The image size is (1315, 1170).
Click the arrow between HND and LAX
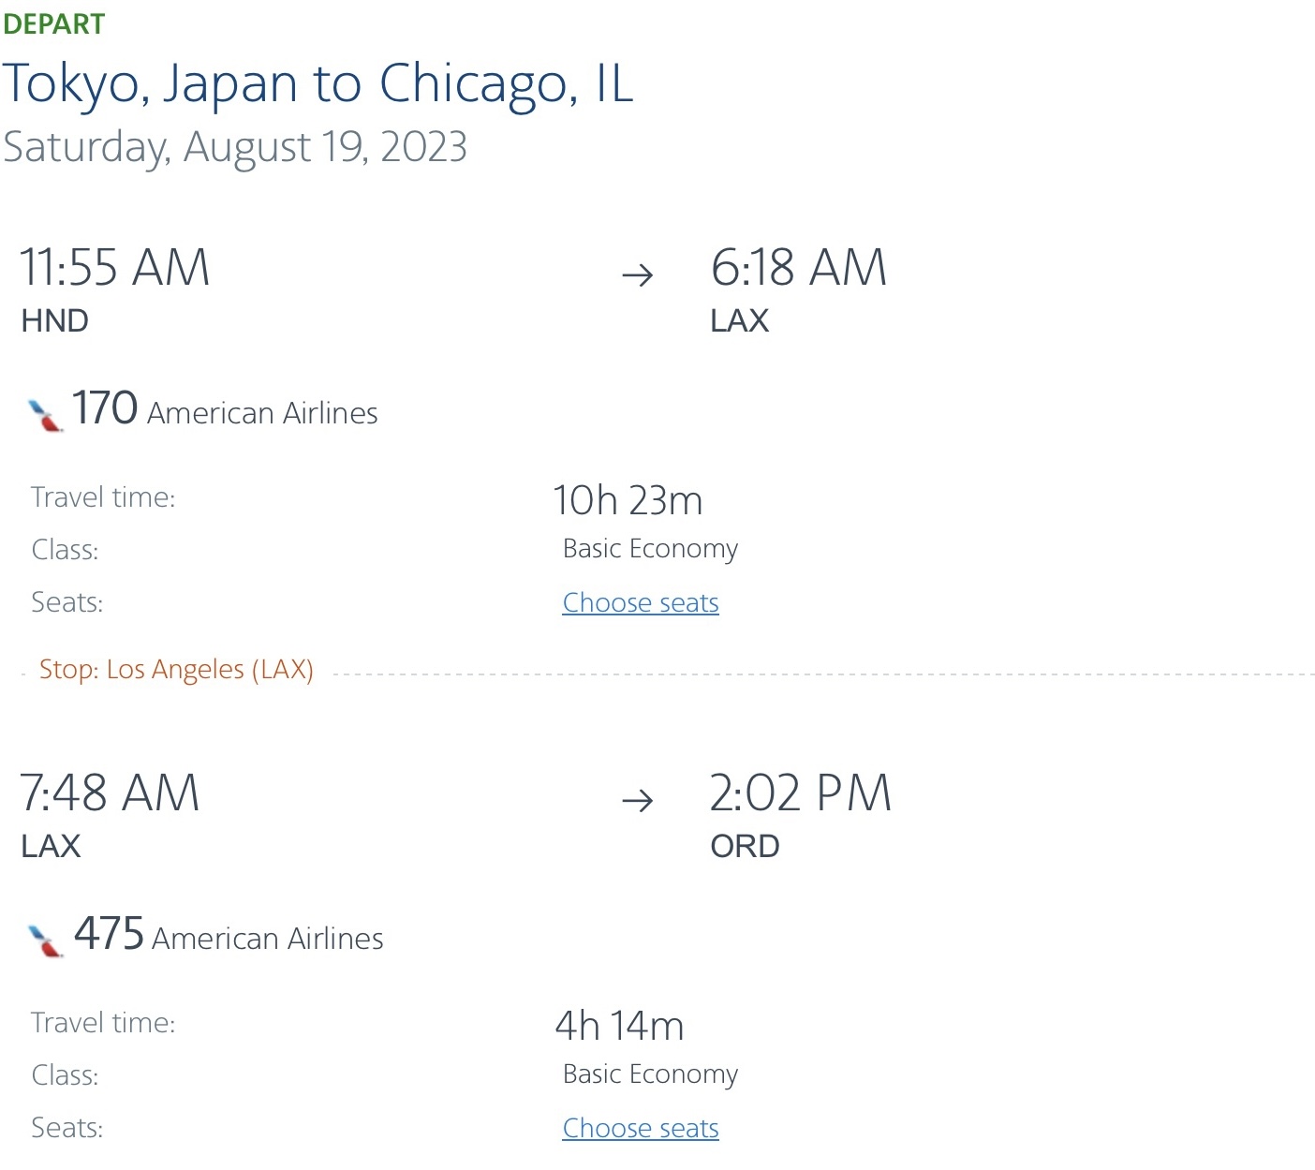coord(637,275)
